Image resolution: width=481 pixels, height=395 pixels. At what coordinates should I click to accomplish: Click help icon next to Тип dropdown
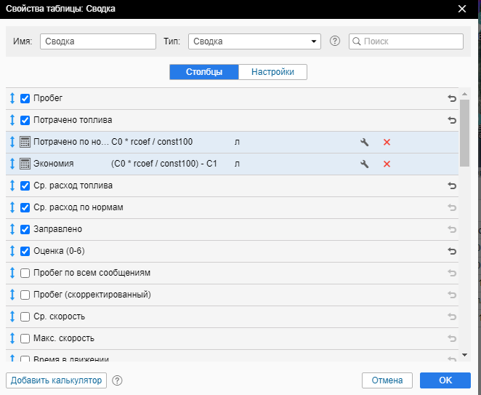point(335,41)
